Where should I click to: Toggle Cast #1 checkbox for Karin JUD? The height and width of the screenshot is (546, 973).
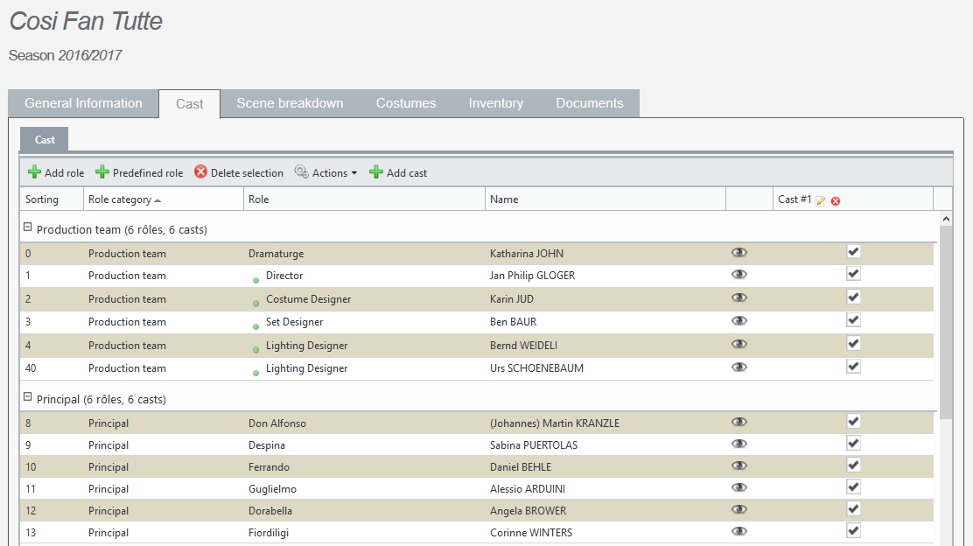tap(853, 297)
